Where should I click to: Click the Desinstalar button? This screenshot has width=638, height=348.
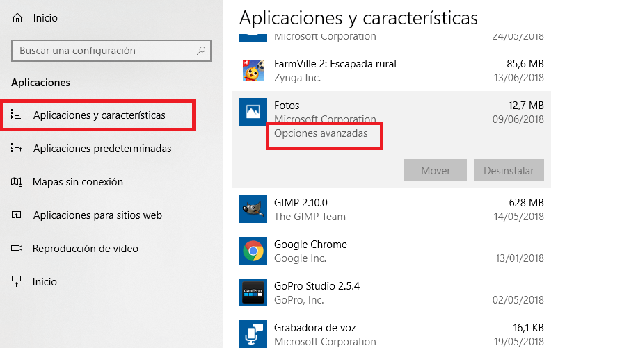click(x=509, y=170)
